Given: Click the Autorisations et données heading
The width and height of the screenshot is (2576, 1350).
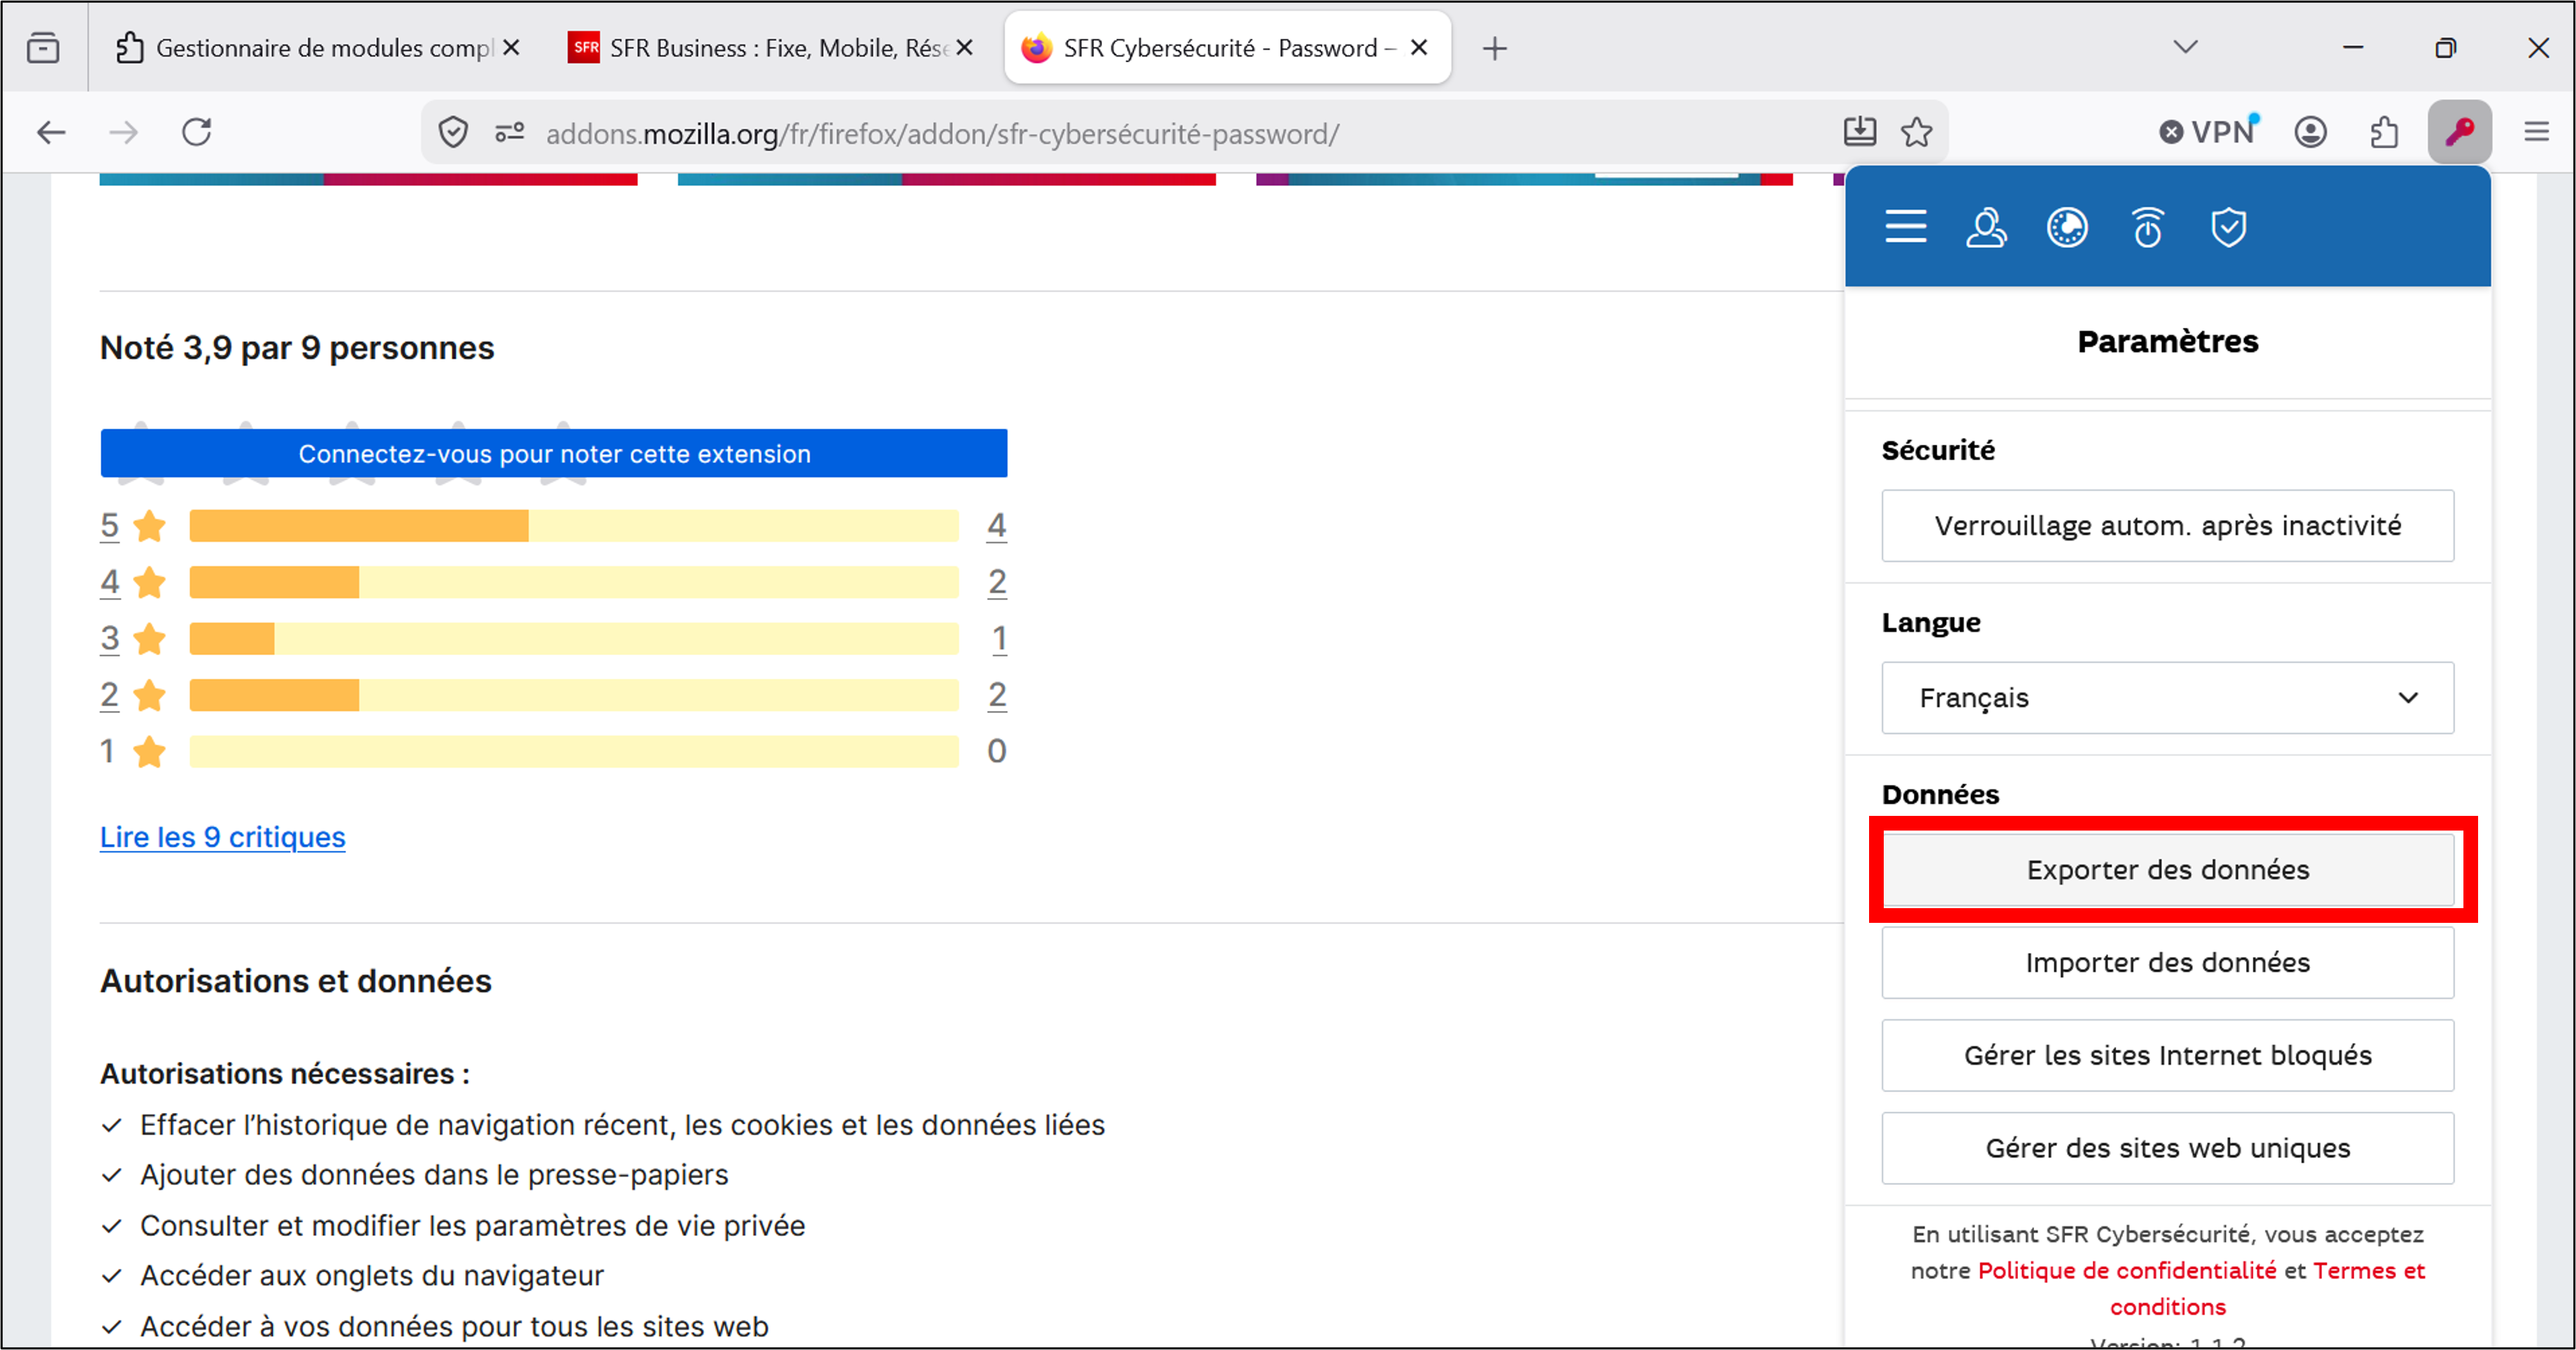Looking at the screenshot, I should click(x=296, y=980).
